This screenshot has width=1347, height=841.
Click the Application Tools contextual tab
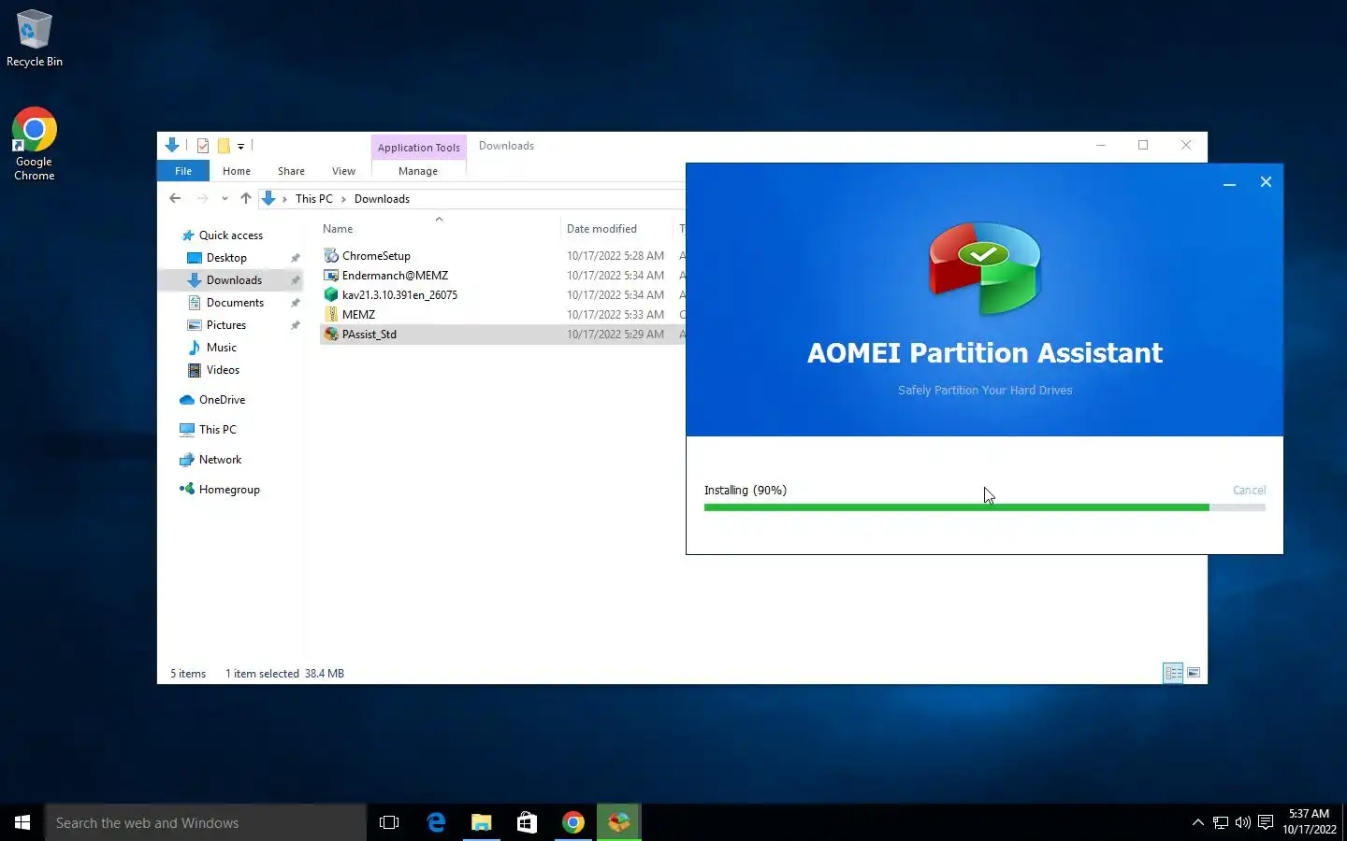(419, 148)
